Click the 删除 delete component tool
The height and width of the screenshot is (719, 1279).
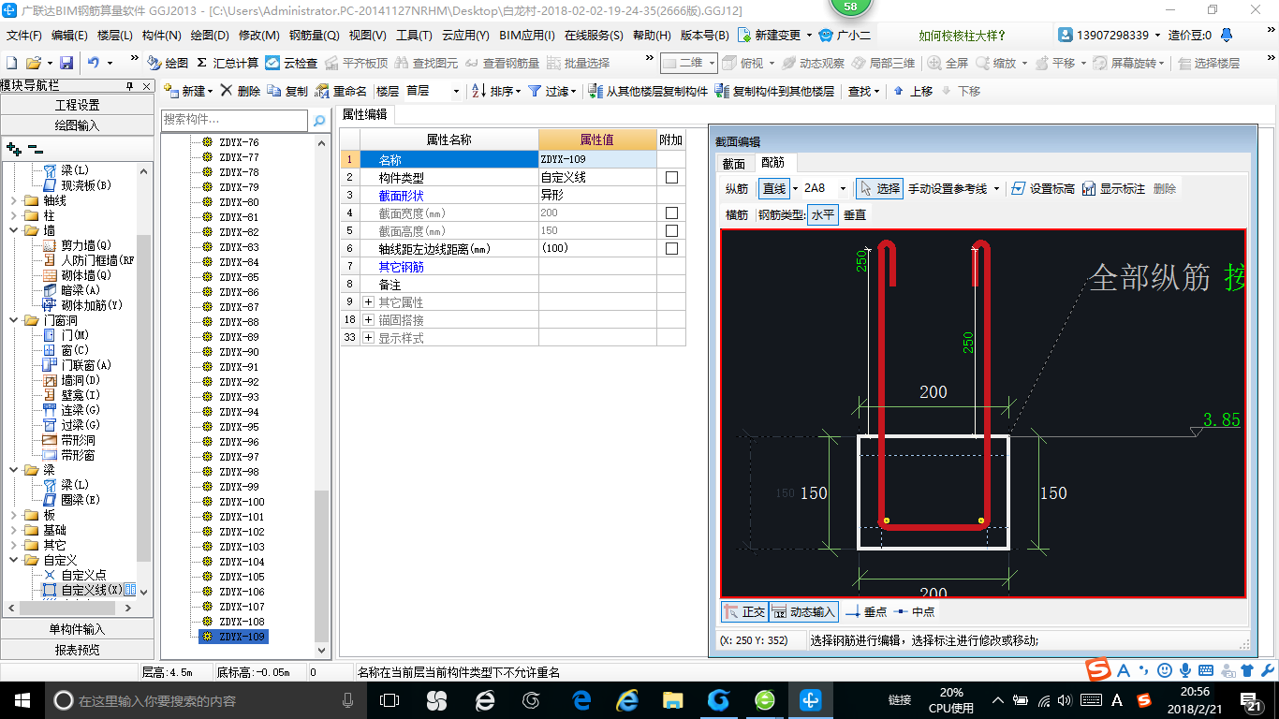pyautogui.click(x=241, y=91)
